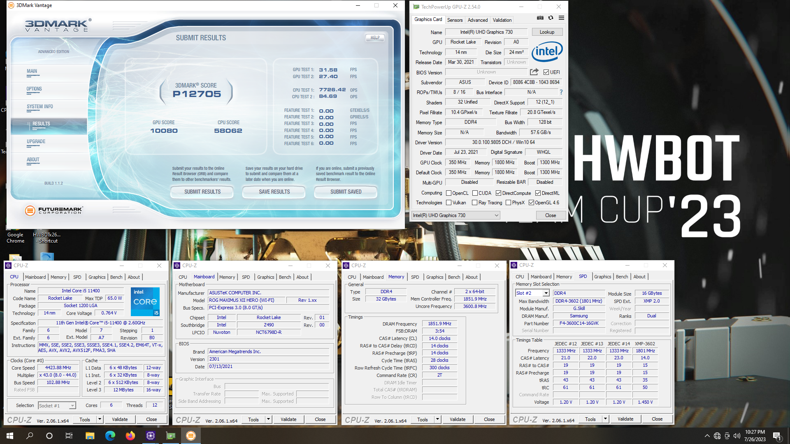Expand Tools arrow in Memory CPU-Z window
Viewport: 790px width, 444px height.
[x=437, y=419]
